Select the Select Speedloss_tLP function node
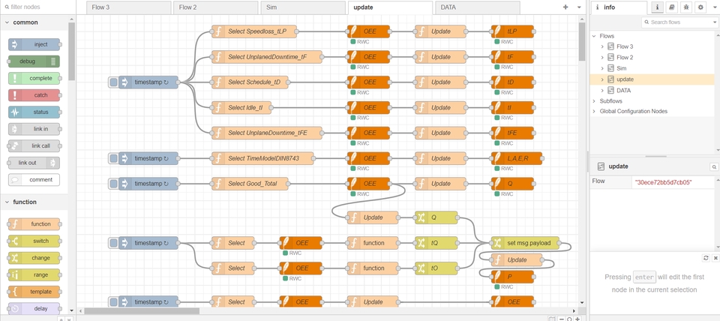This screenshot has width=720, height=321. (x=253, y=31)
